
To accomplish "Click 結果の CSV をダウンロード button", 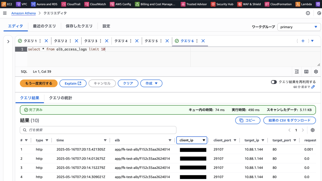I will pos(290,121).
